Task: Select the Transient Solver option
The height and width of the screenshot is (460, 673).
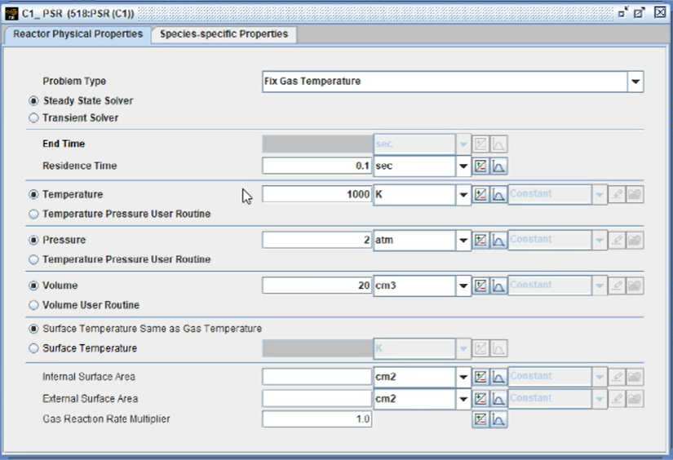Action: [33, 118]
